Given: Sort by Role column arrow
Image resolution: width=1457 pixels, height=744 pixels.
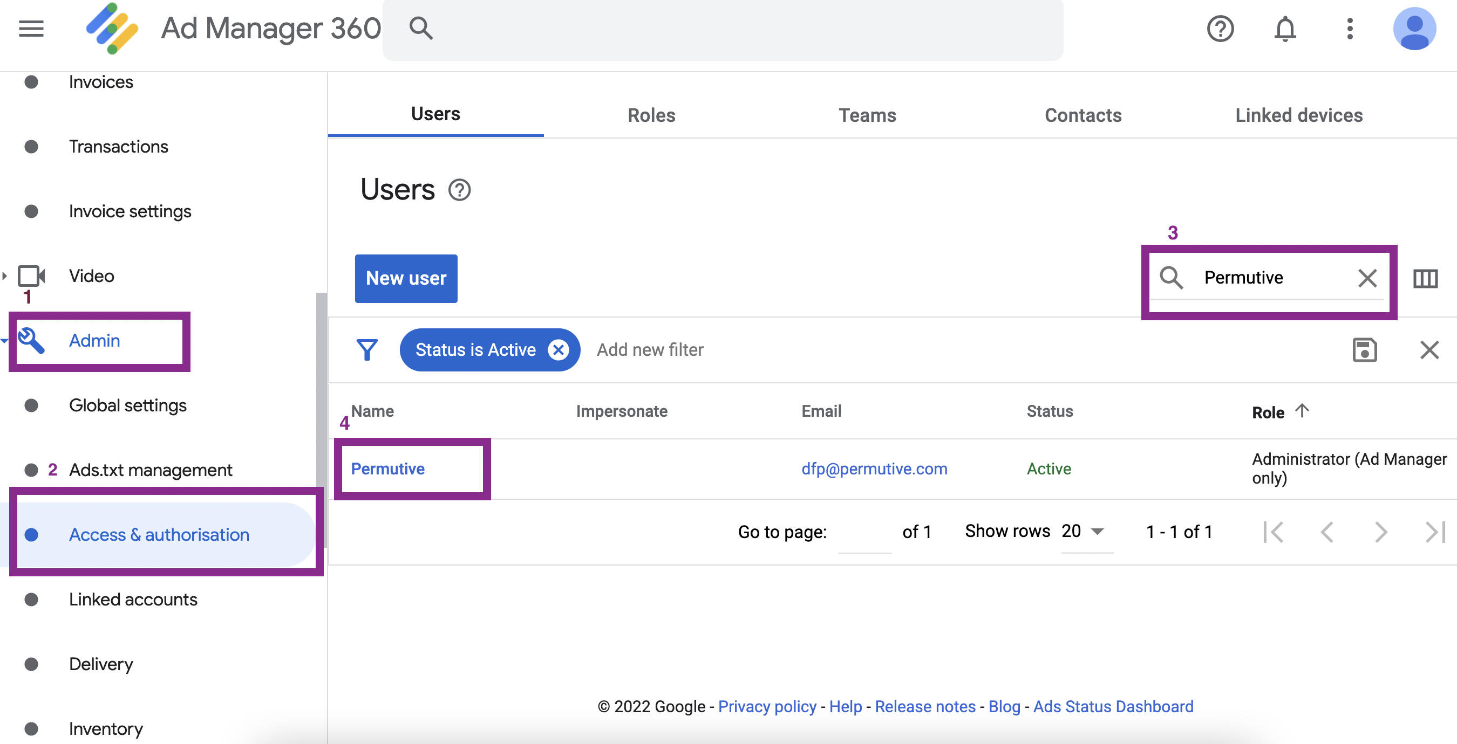Looking at the screenshot, I should pyautogui.click(x=1302, y=411).
